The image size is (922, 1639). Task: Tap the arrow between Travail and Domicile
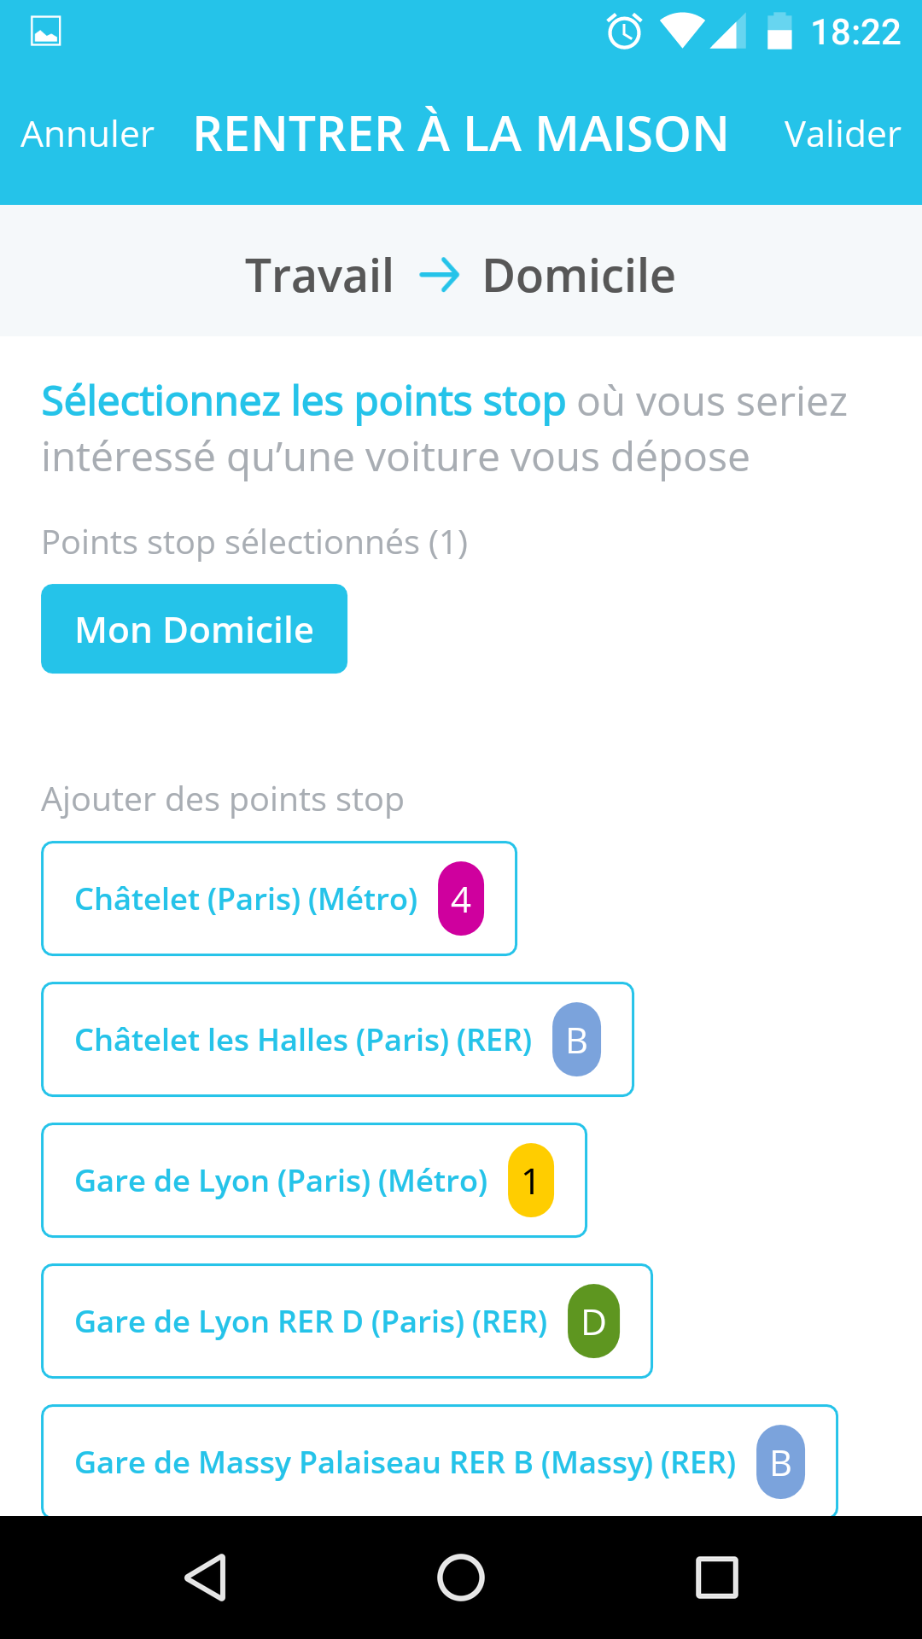coord(440,276)
